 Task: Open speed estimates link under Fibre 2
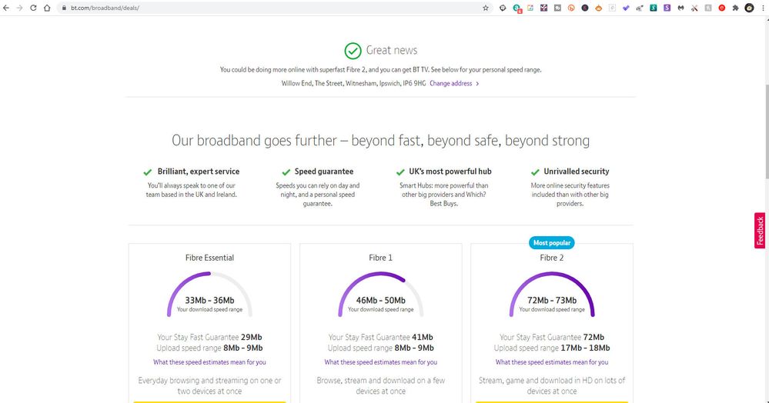click(551, 362)
